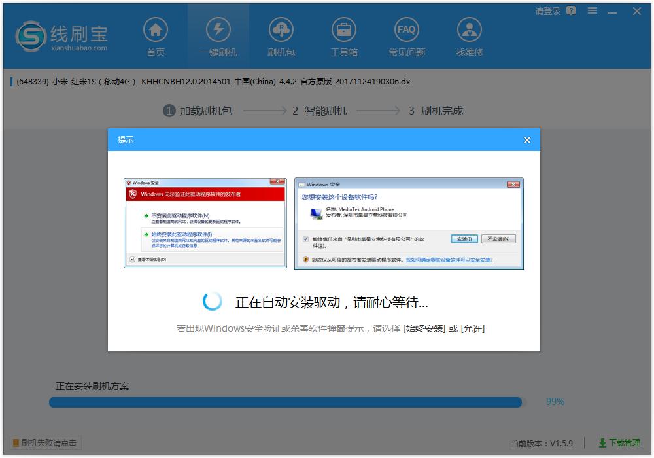
Task: Click 请登录 to log in
Action: [x=547, y=10]
